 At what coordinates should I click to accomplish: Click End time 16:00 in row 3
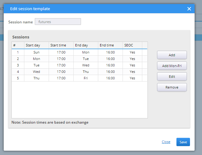(110, 65)
